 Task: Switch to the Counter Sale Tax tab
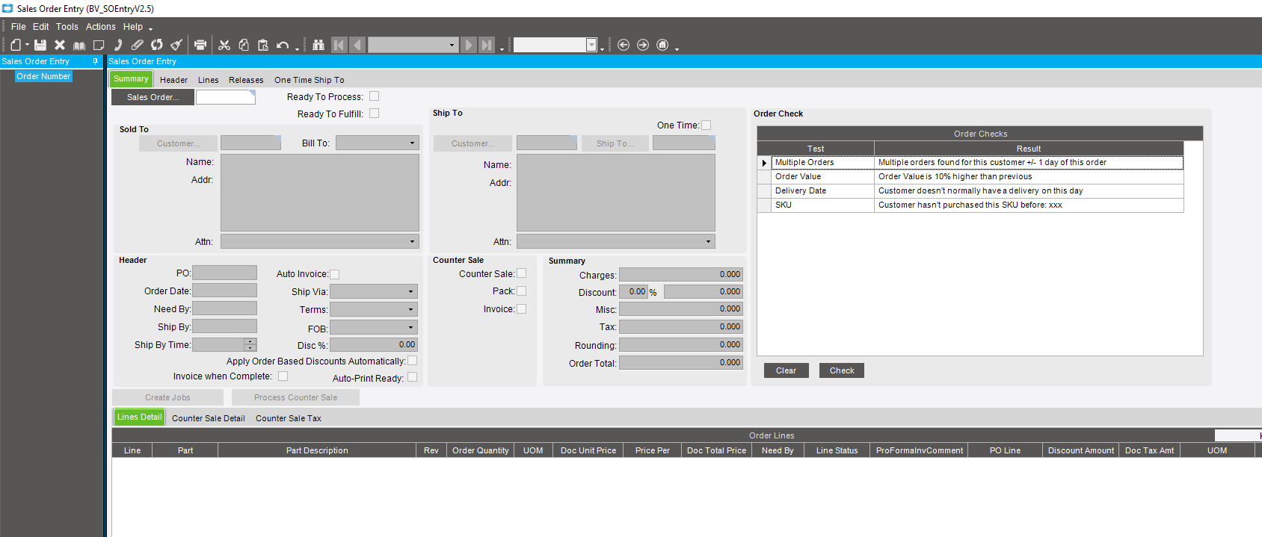click(x=289, y=418)
